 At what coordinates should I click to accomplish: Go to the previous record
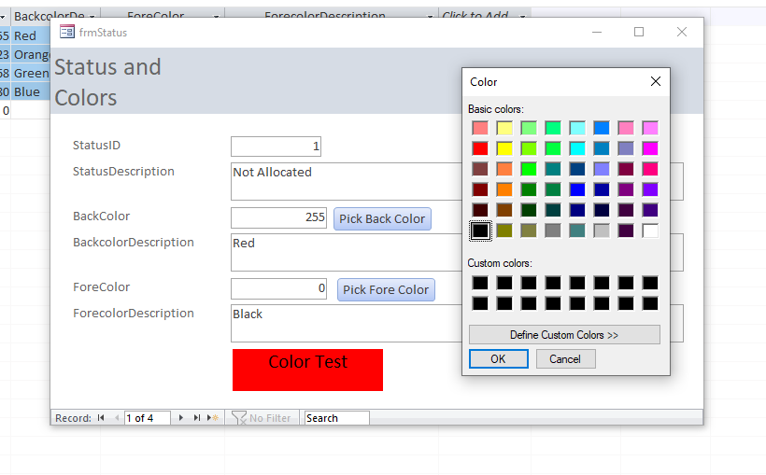click(x=117, y=418)
